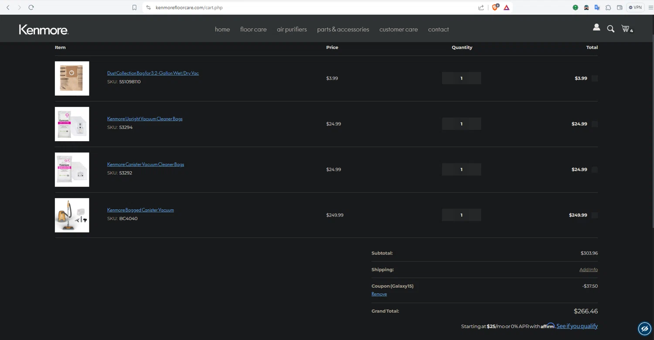Open the customer care menu
The height and width of the screenshot is (340, 654).
point(399,29)
